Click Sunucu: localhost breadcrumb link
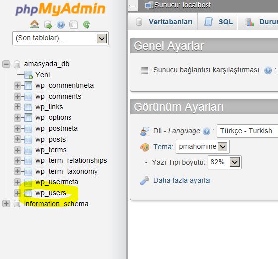 click(183, 5)
